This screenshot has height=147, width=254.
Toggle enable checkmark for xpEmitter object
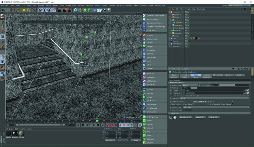[189, 23]
